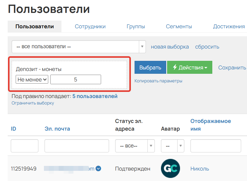This screenshot has width=247, height=181.
Task: Open the новая выборка link
Action: (169, 46)
